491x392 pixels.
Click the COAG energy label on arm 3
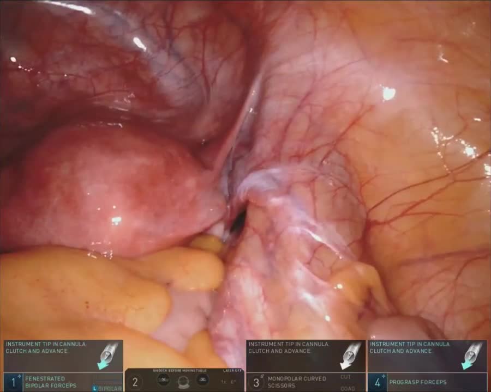348,389
